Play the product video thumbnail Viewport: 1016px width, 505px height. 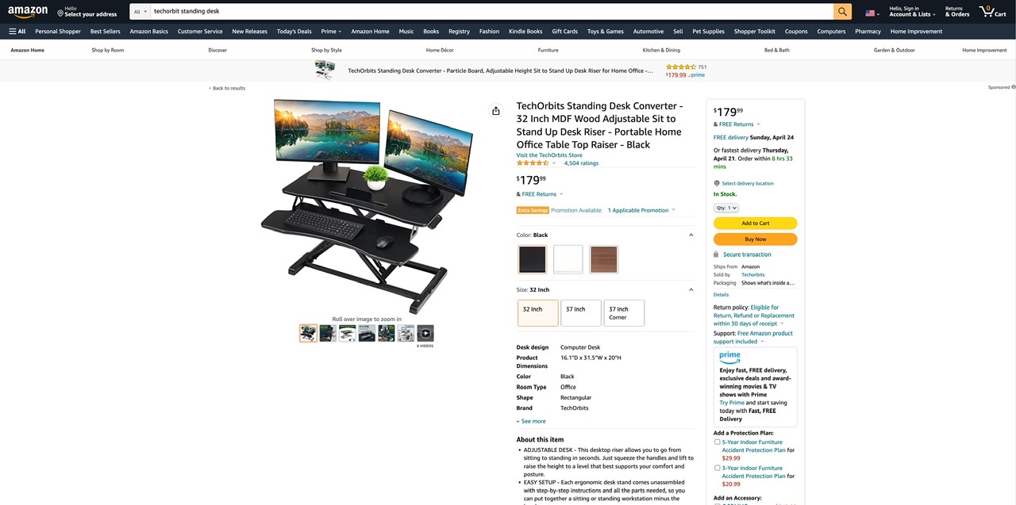click(425, 333)
